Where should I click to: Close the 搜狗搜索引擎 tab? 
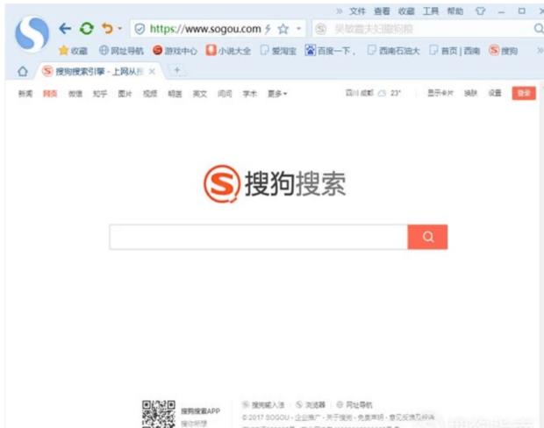(152, 71)
